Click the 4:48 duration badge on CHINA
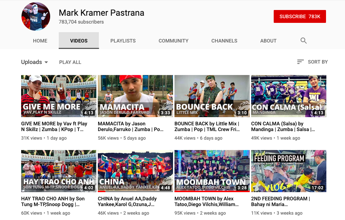 [x=166, y=188]
